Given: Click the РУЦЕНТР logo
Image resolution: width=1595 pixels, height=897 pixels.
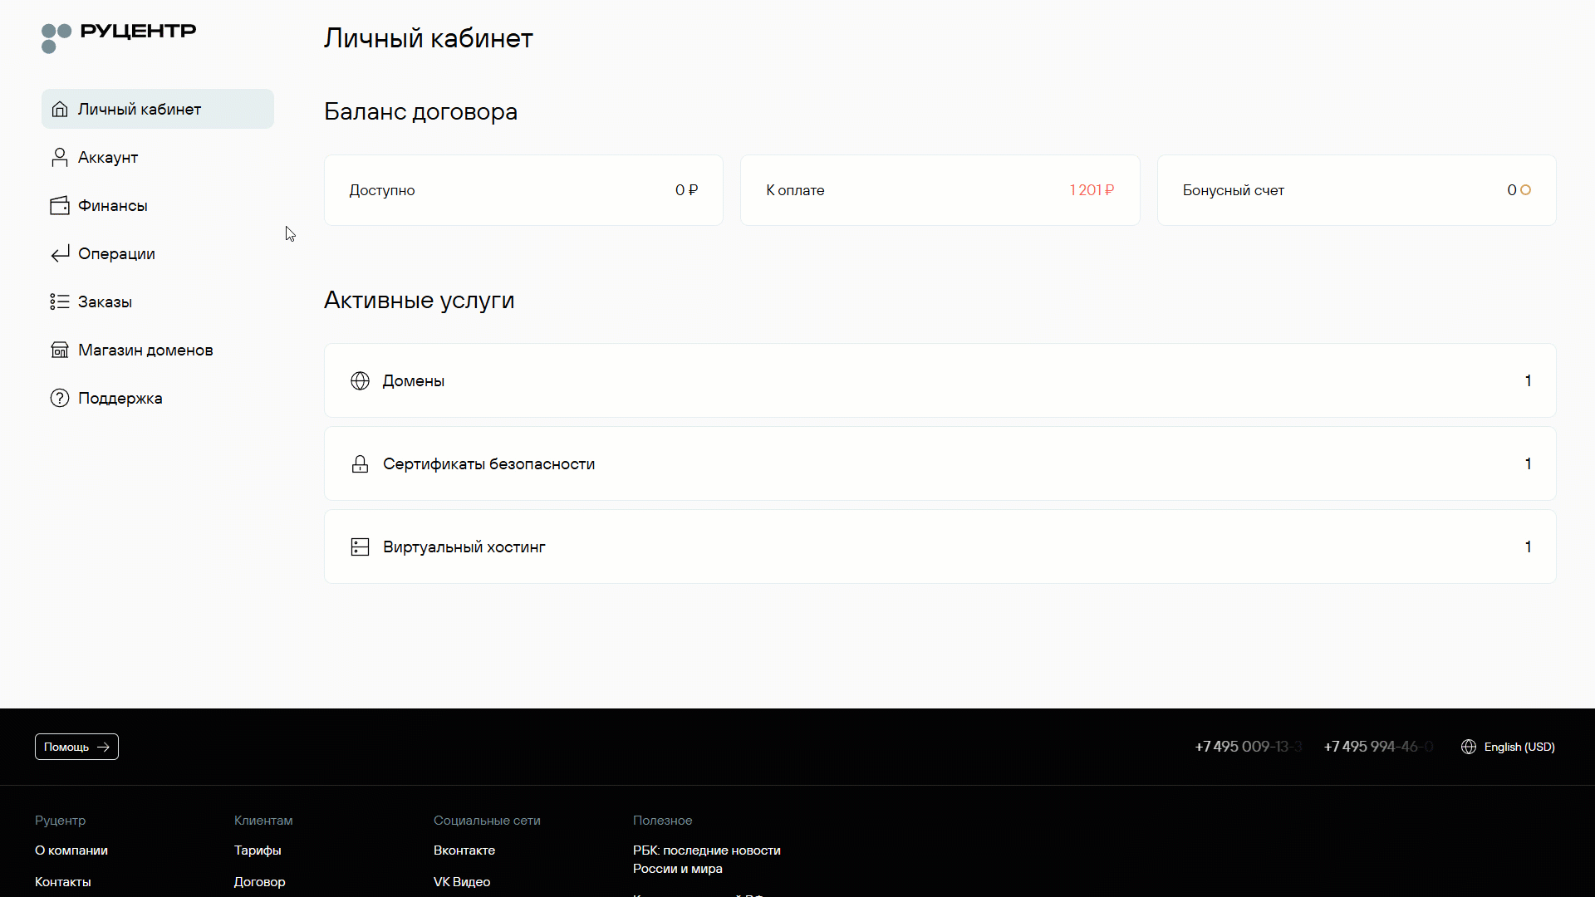Looking at the screenshot, I should [118, 37].
